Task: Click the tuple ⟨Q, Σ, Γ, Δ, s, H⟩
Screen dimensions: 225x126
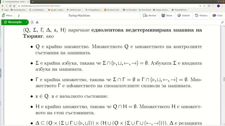Action: 45,30
